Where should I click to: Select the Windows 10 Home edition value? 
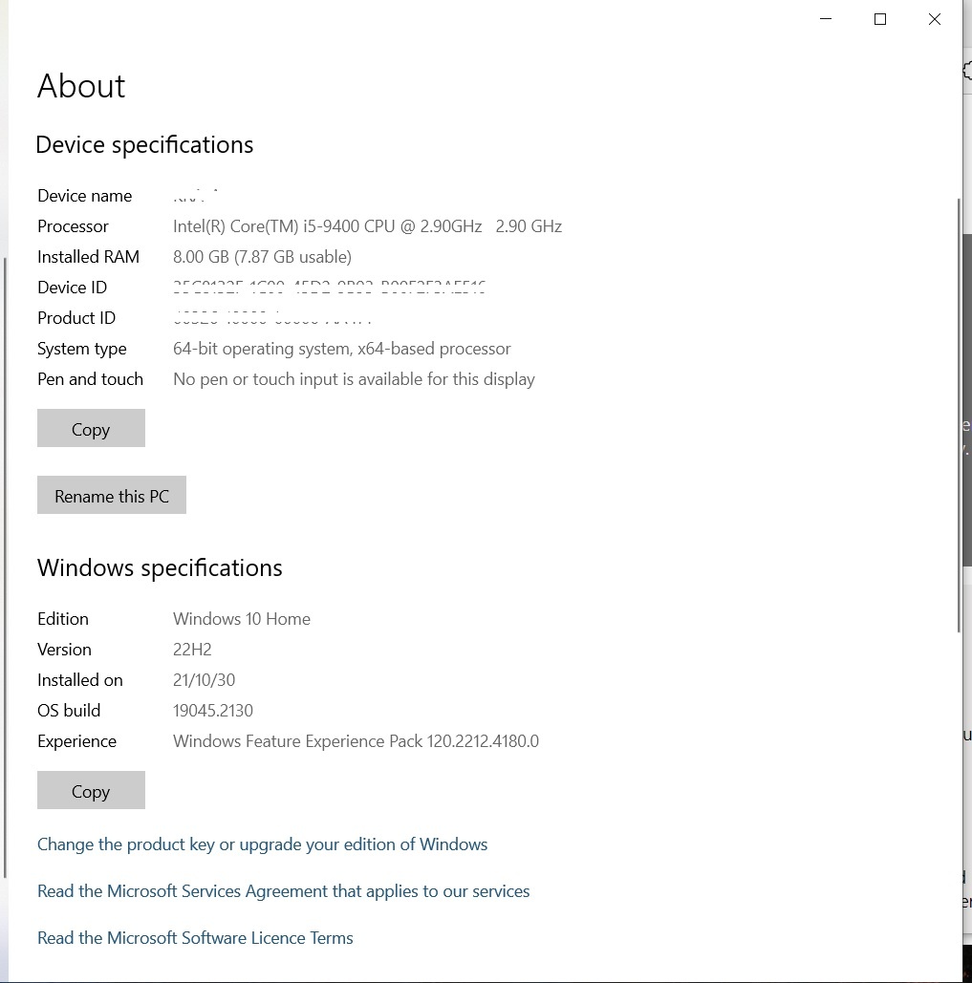coord(242,619)
